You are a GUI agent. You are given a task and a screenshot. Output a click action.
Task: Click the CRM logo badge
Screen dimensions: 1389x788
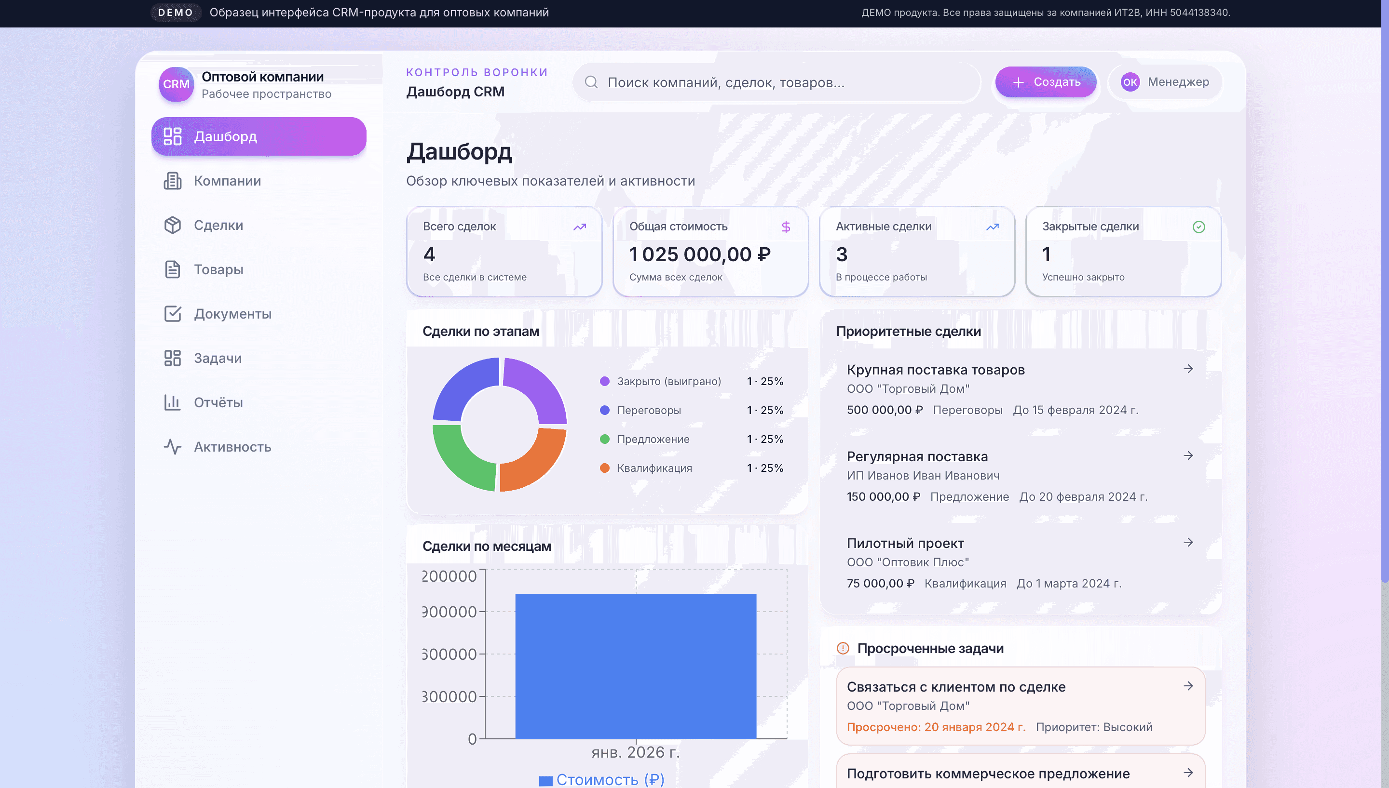tap(176, 84)
